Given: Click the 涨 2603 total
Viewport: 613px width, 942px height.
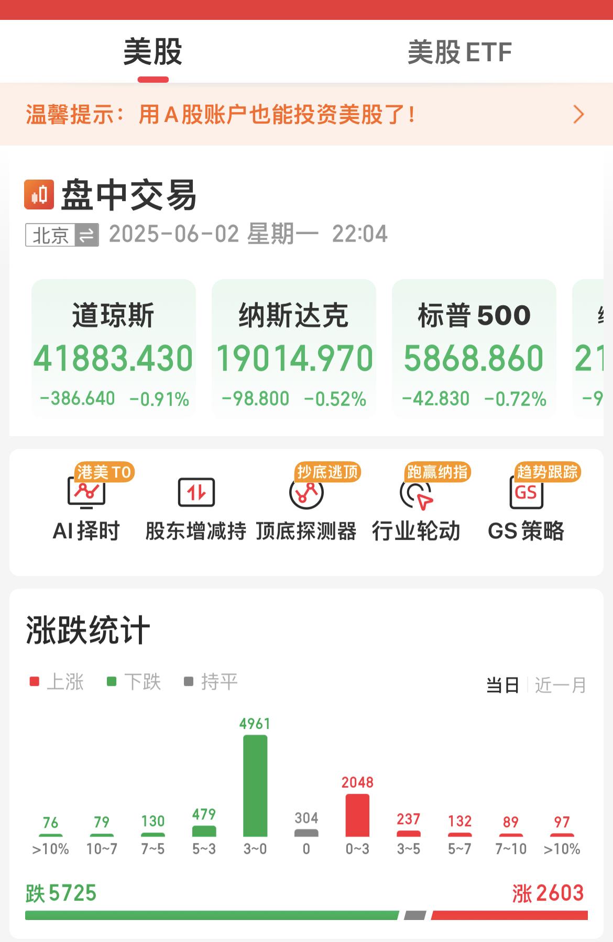Looking at the screenshot, I should [549, 893].
